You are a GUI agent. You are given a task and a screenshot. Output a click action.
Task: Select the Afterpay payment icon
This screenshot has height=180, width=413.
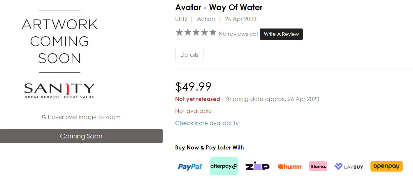click(224, 166)
